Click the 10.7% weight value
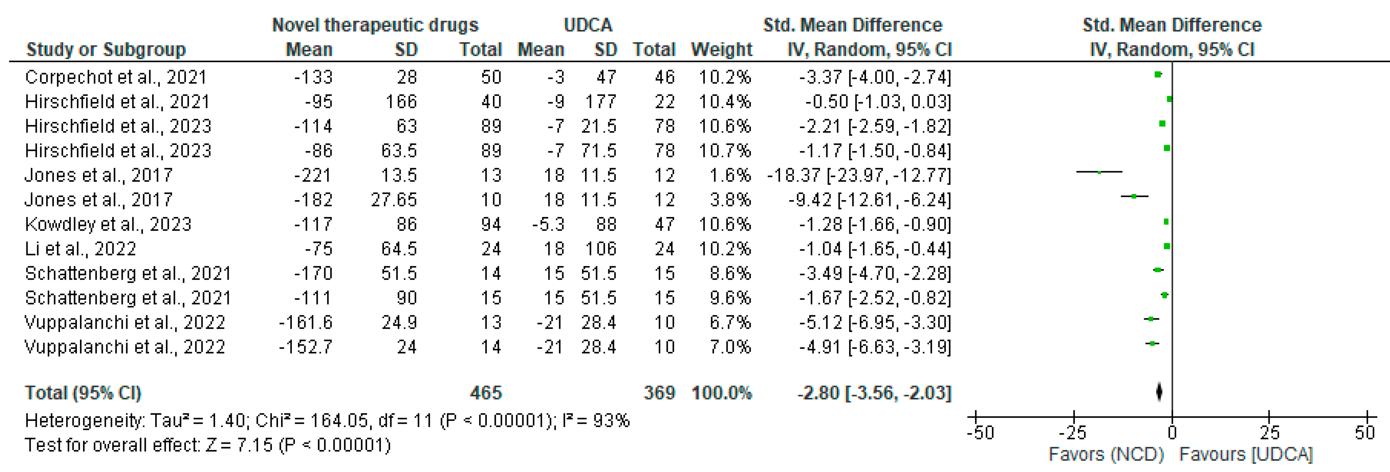This screenshot has width=1390, height=472. coord(724,151)
